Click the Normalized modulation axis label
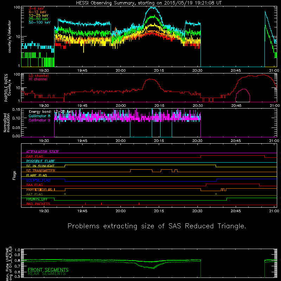The height and width of the screenshot is (281, 281). (x=7, y=123)
